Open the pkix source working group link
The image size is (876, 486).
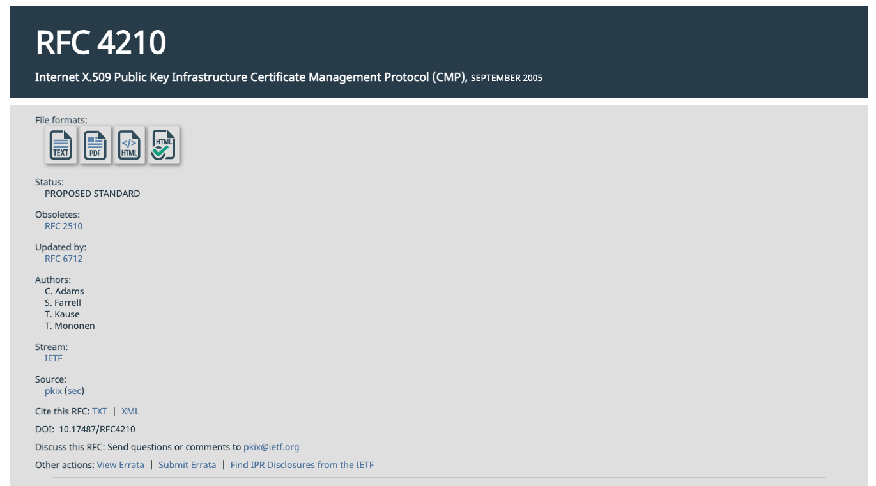(x=53, y=391)
